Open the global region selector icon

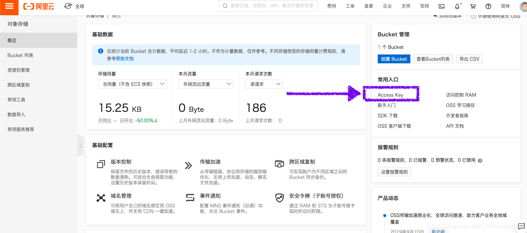(x=68, y=6)
